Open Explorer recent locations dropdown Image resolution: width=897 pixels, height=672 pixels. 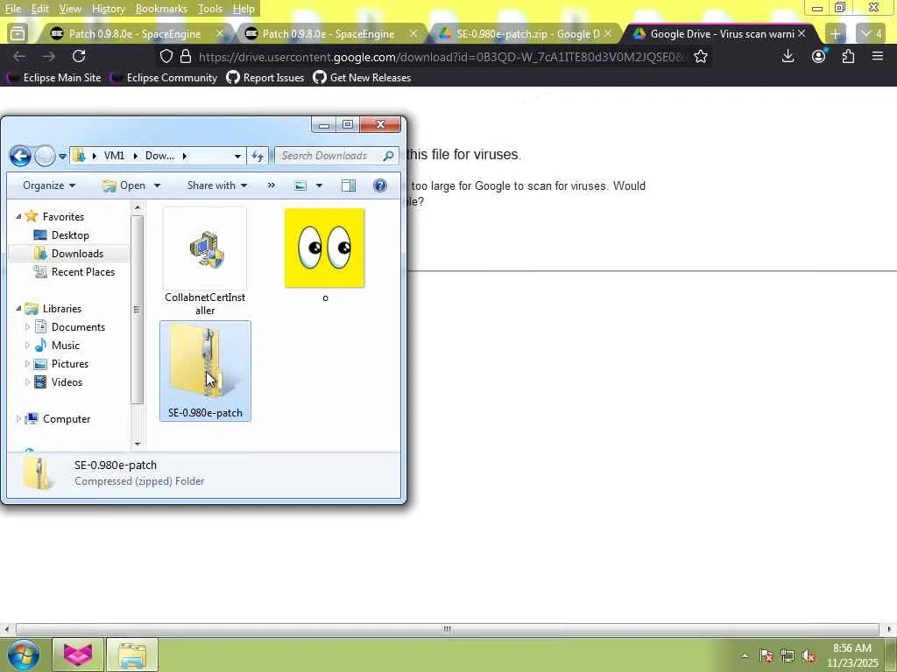pos(62,156)
